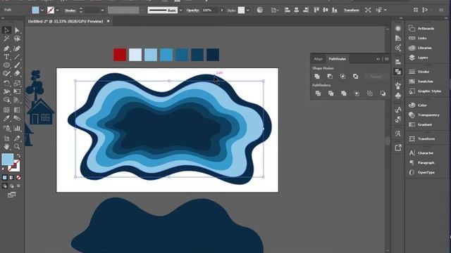Select the Curvature tool
Viewport: 451px width, 253px height.
17,48
